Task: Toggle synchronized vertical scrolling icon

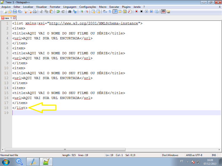Action: (x=93, y=11)
